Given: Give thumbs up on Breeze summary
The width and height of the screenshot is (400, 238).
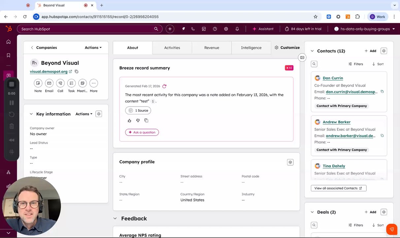Looking at the screenshot, I should [129, 120].
